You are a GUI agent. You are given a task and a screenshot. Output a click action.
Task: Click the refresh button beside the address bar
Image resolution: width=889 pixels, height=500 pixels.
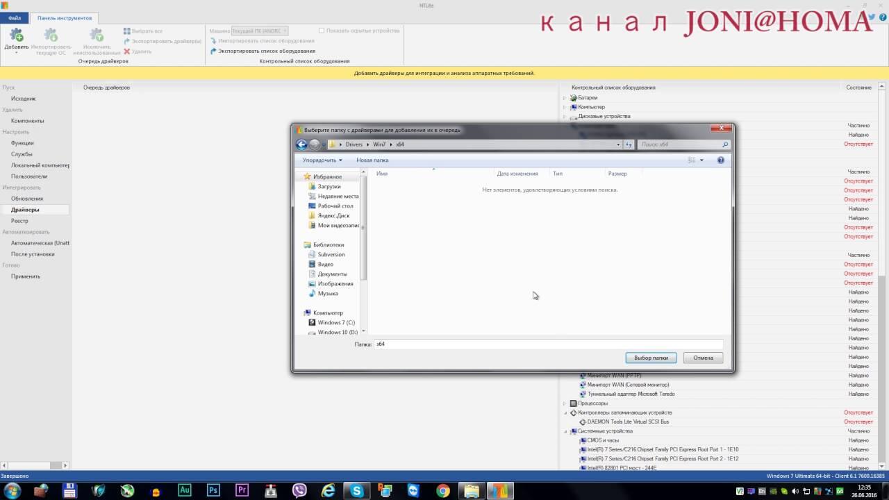tap(629, 144)
